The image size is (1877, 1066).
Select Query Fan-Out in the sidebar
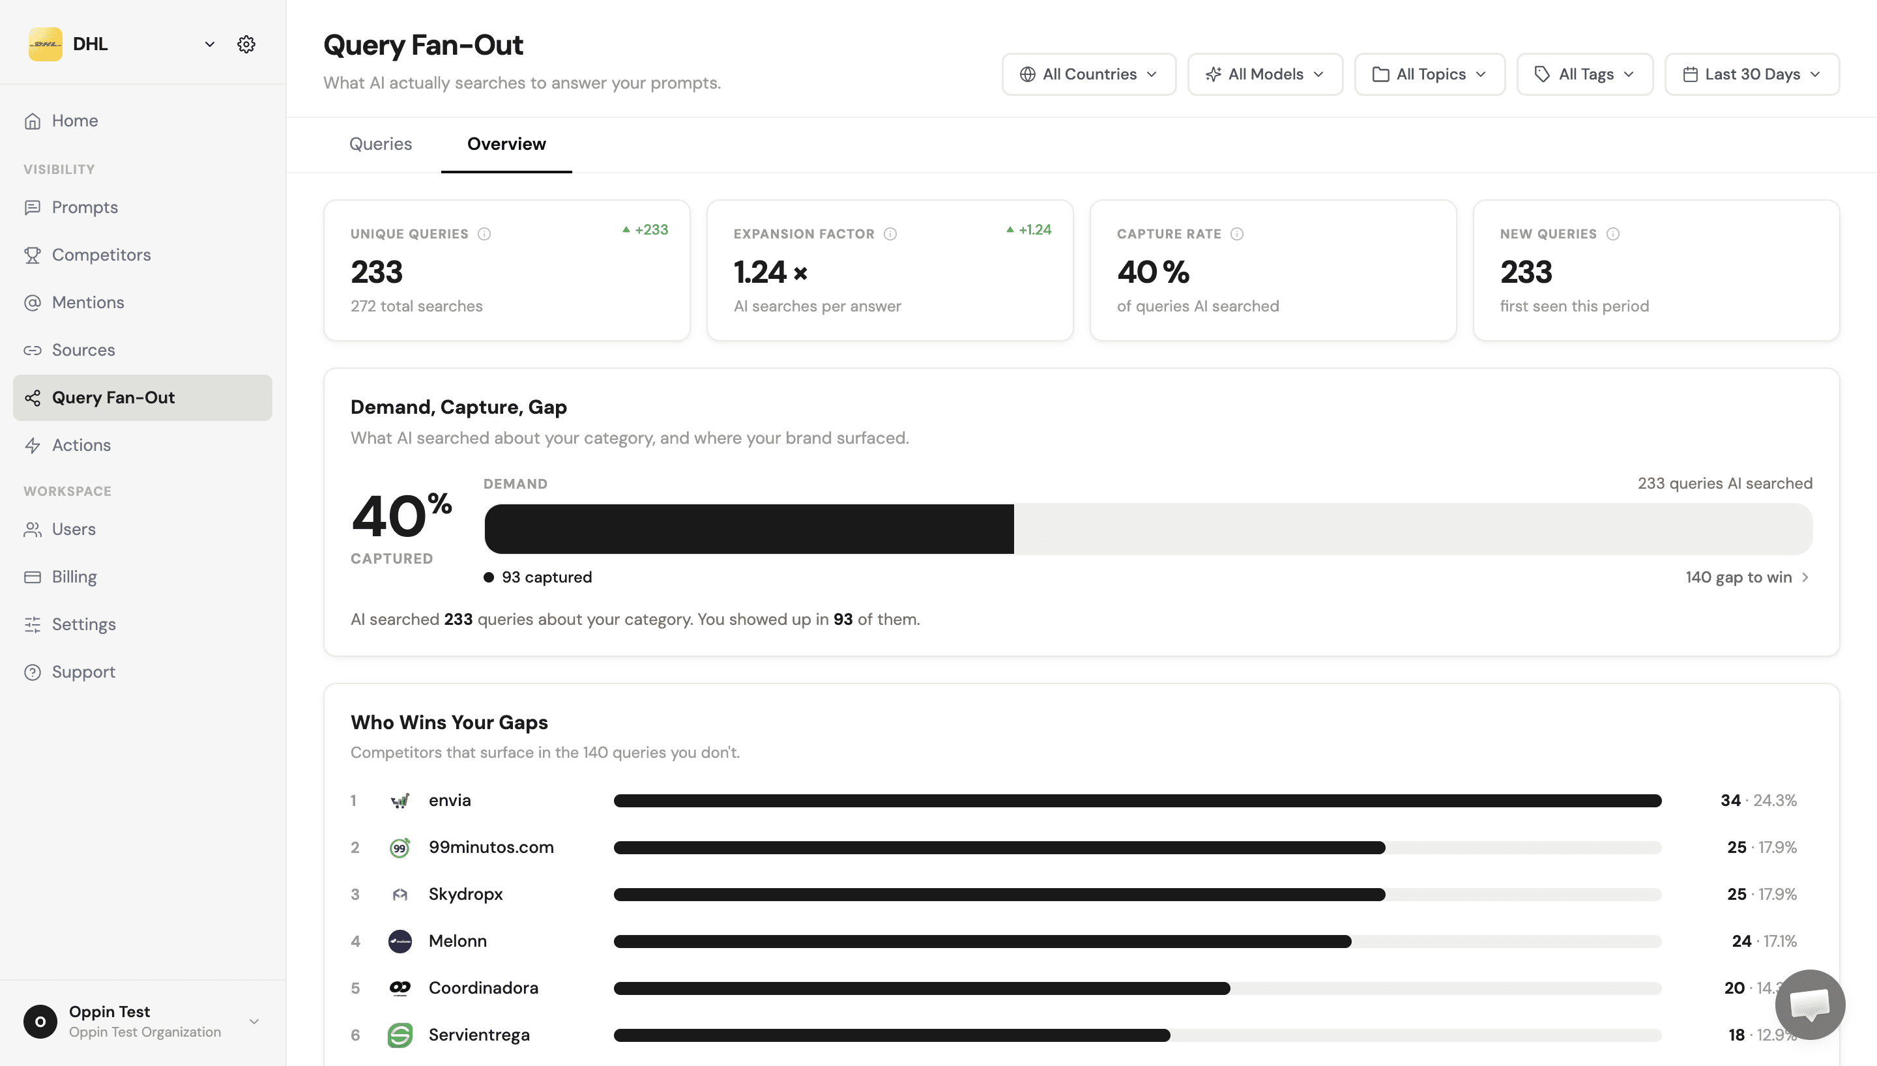coord(143,397)
